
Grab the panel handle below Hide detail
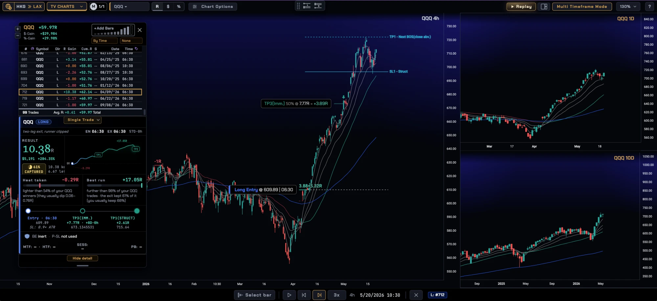point(82,266)
